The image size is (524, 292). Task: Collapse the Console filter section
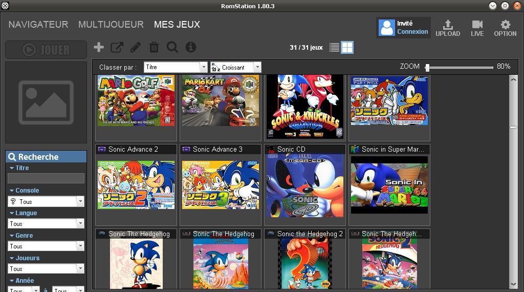pos(12,191)
